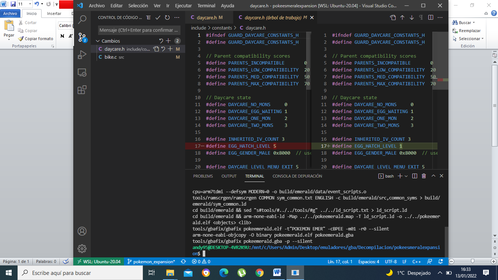Go to next change in diff editor
Image resolution: width=498 pixels, height=280 pixels.
[x=412, y=17]
